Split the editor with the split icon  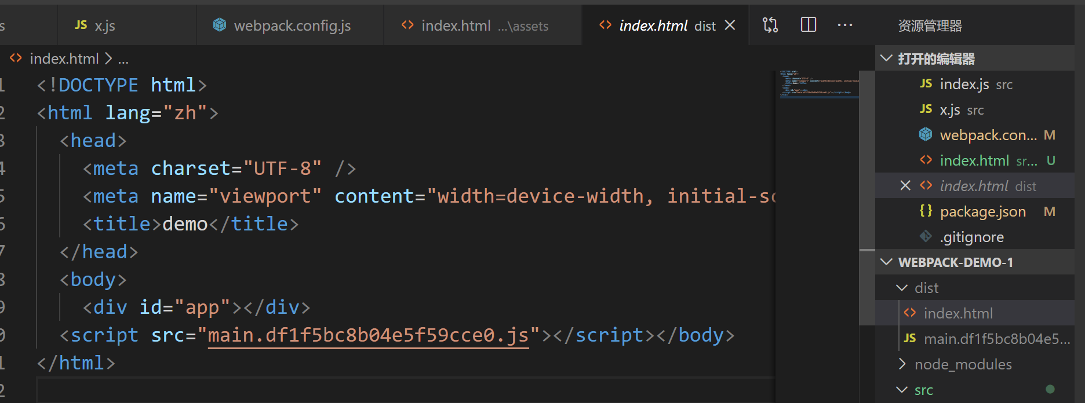[808, 25]
